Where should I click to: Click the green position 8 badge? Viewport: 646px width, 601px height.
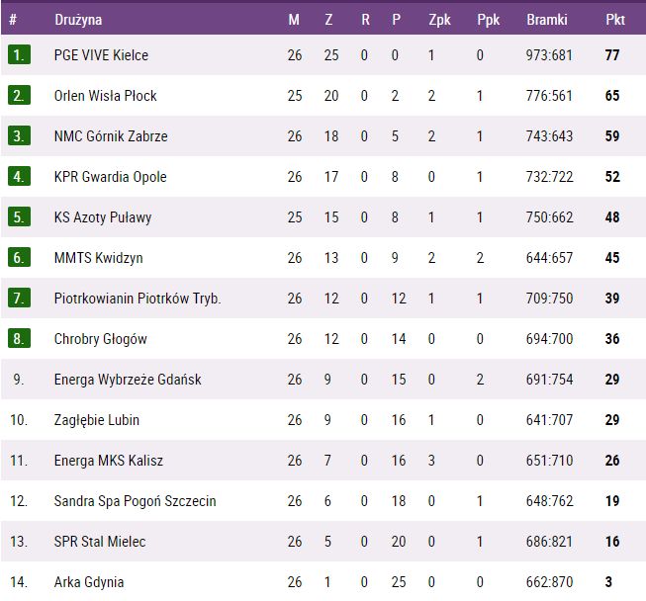[20, 339]
